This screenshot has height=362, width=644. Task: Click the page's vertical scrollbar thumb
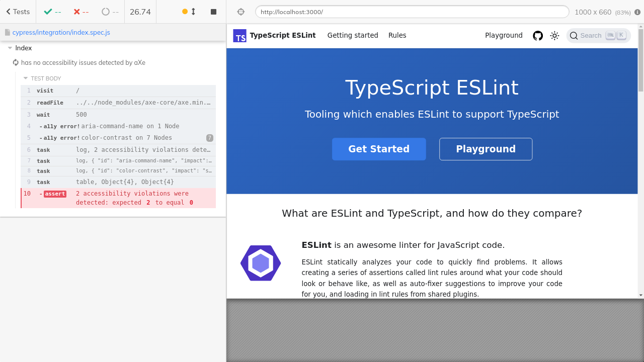coord(641,60)
